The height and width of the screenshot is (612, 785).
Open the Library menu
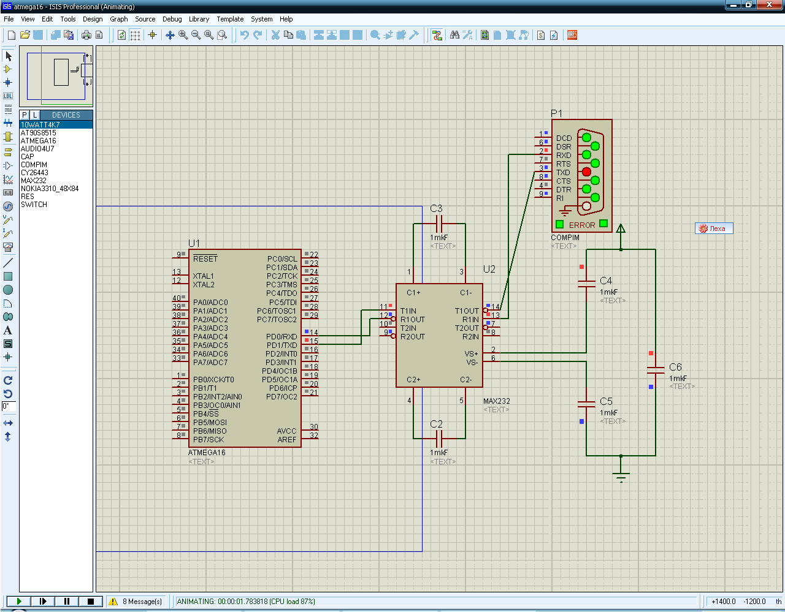pos(199,19)
